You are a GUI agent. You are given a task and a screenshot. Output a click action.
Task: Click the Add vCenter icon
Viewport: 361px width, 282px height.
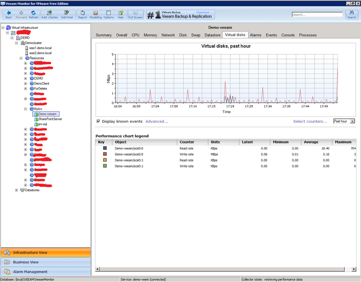tap(50, 14)
